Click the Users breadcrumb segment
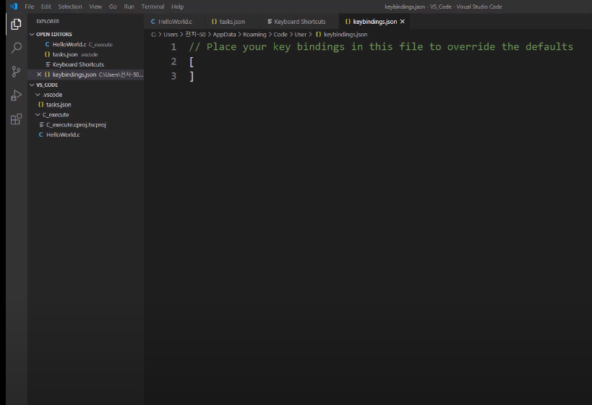Image resolution: width=592 pixels, height=405 pixels. [171, 35]
